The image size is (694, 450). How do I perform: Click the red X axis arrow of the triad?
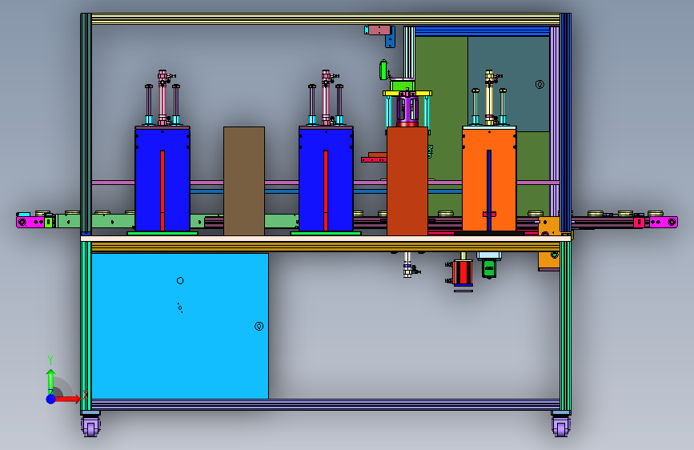pos(68,399)
